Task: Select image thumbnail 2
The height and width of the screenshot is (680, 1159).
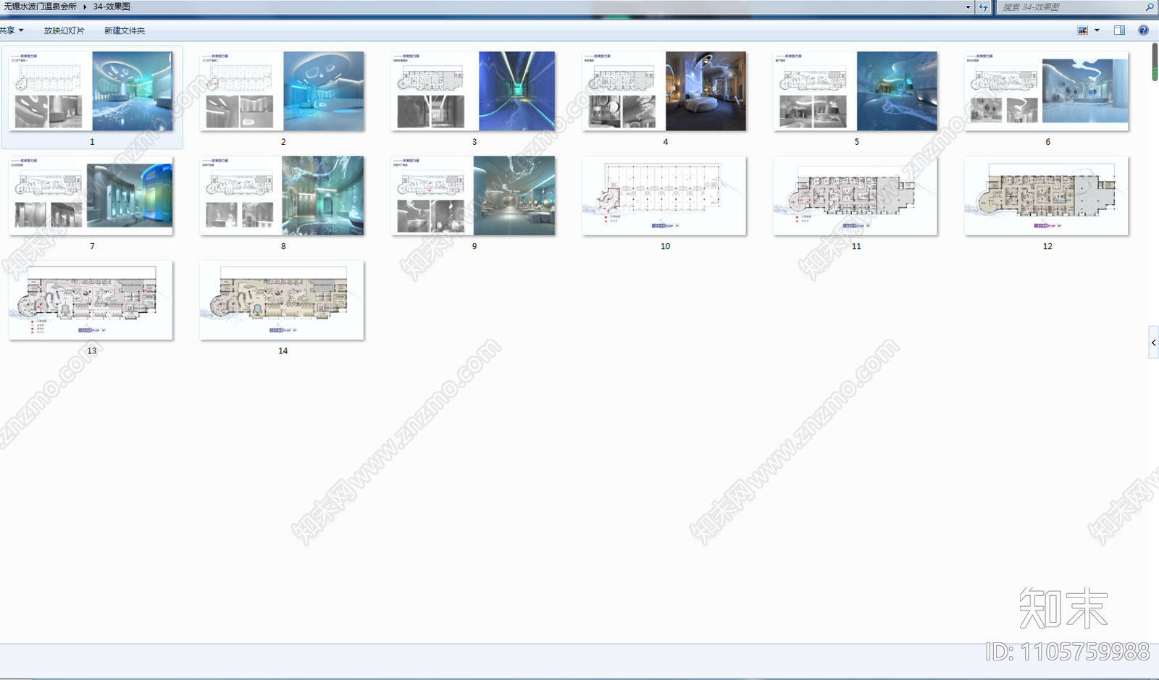Action: point(283,91)
